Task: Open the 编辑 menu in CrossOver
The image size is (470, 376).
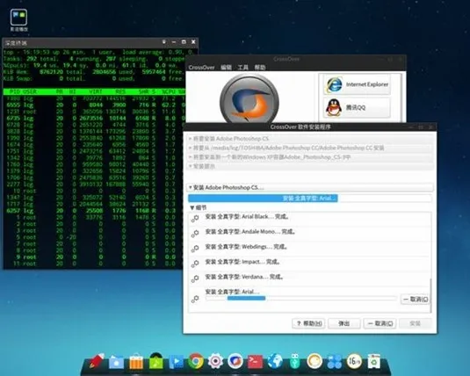Action: pos(227,68)
